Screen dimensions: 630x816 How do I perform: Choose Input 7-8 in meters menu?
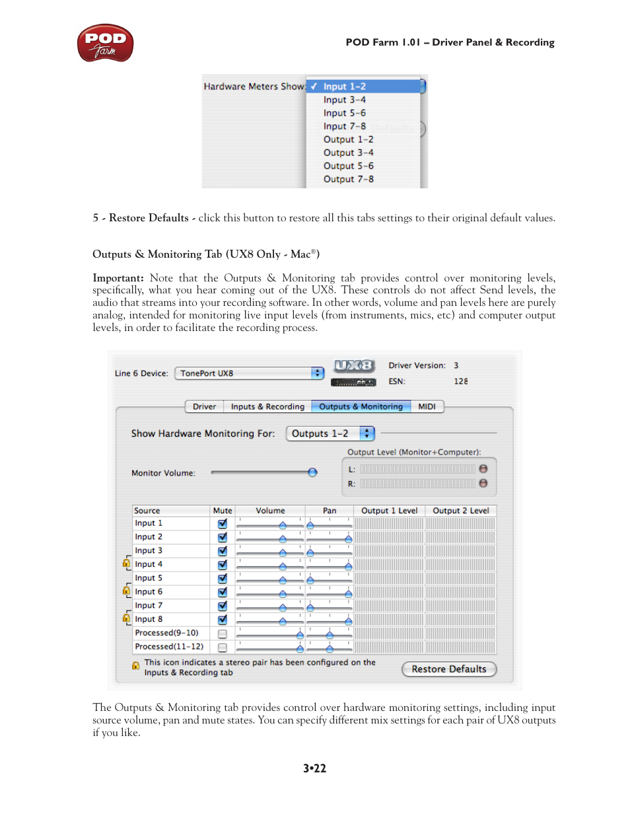[363, 126]
